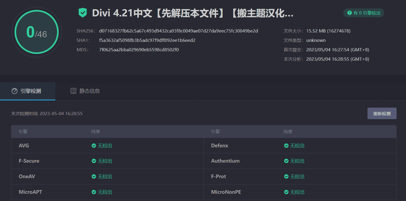Click the 末次检测时间 2023-05-04 text
Image resolution: width=406 pixels, height=201 pixels.
click(47, 114)
